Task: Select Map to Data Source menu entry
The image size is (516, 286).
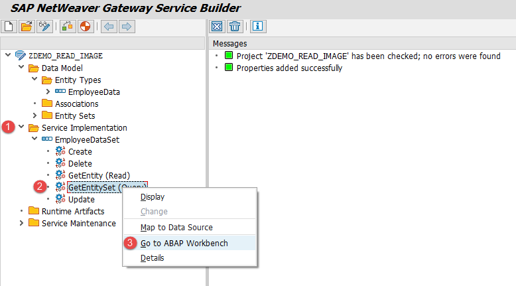Action: click(x=176, y=228)
